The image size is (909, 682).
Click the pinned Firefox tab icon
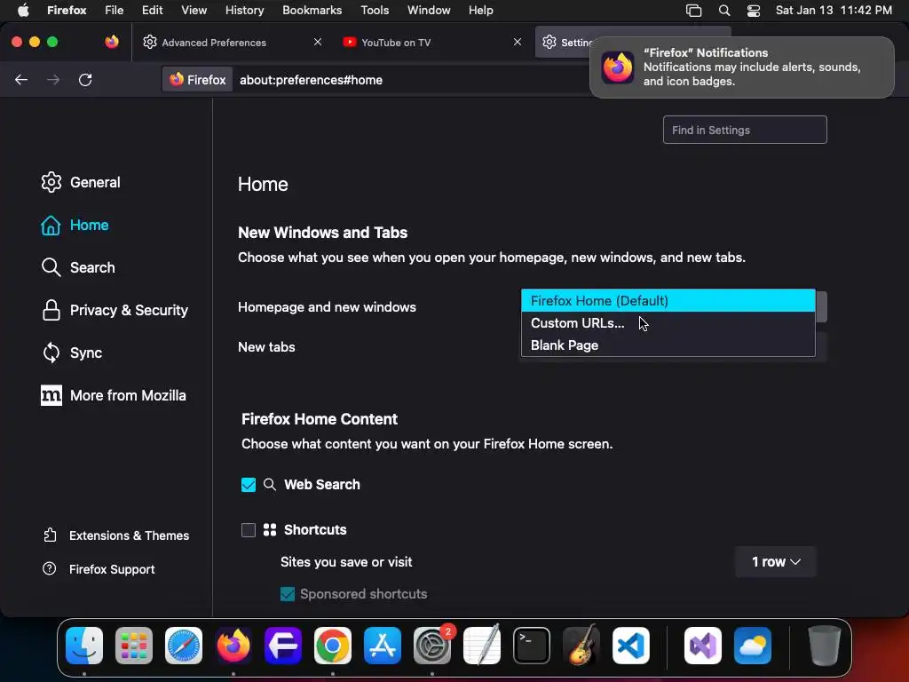click(x=111, y=42)
